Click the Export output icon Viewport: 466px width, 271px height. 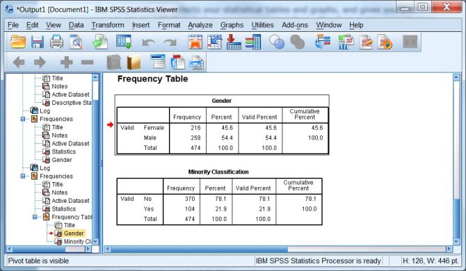point(100,42)
